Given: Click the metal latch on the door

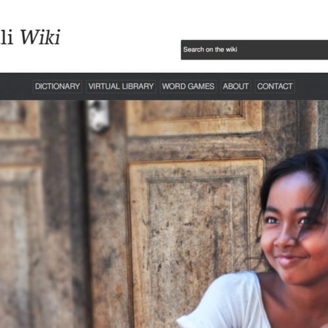Looking at the screenshot, I should pos(99,116).
